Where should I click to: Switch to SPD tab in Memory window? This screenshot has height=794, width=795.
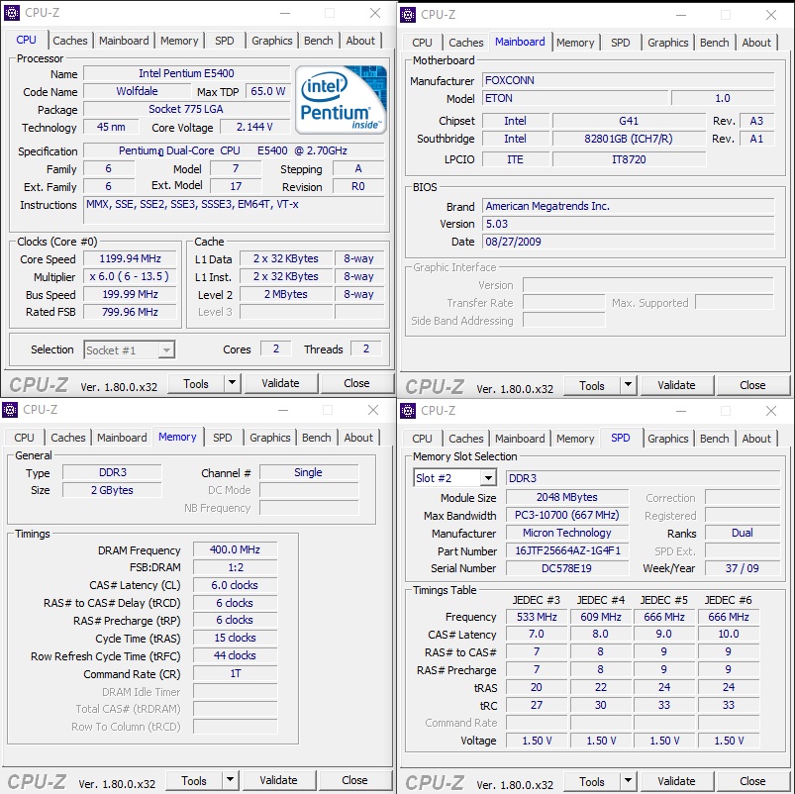[x=223, y=438]
